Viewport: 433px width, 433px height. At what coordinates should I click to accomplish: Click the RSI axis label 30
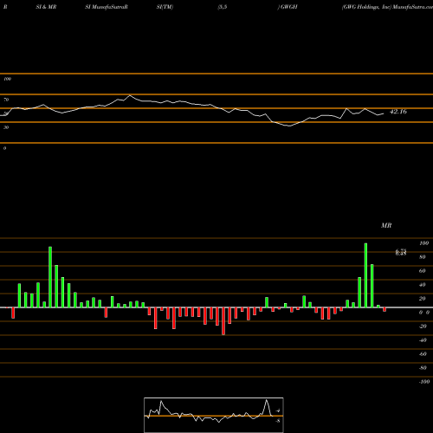pyautogui.click(x=6, y=127)
